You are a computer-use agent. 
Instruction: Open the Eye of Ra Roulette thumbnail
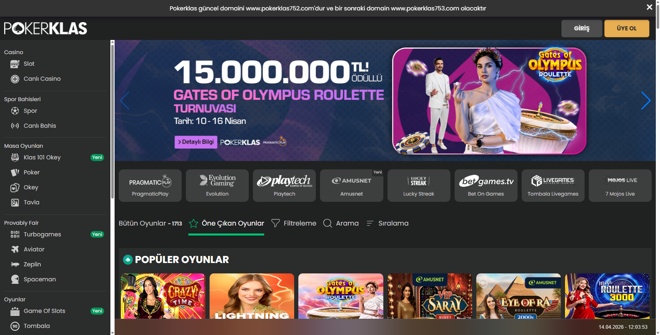[x=518, y=296]
